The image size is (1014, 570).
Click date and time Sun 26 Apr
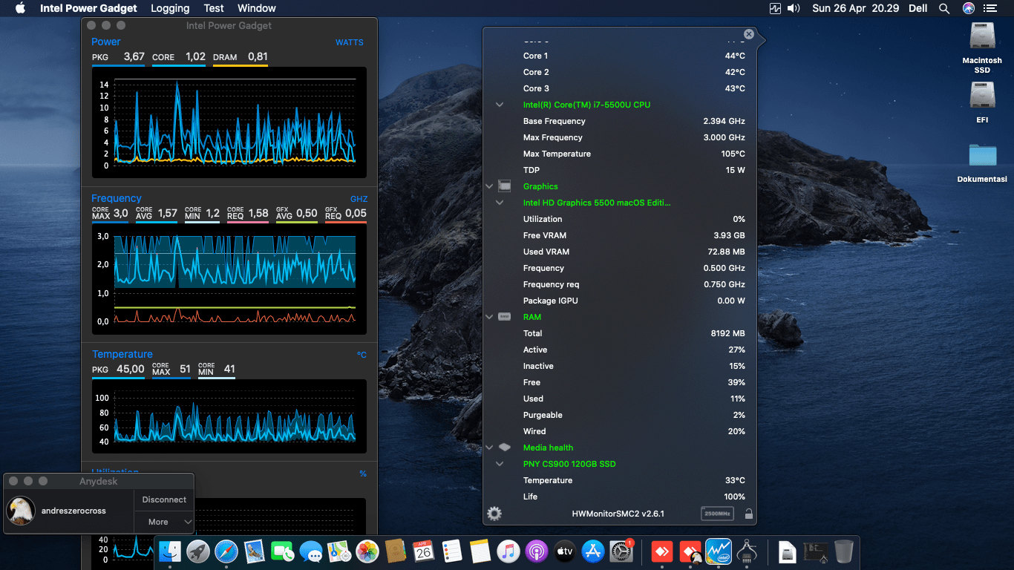pyautogui.click(x=856, y=8)
